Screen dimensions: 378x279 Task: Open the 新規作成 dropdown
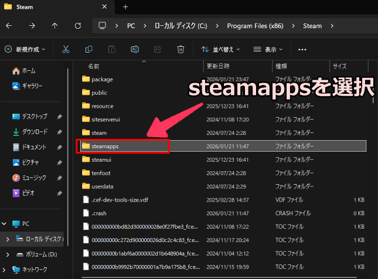tap(26, 50)
